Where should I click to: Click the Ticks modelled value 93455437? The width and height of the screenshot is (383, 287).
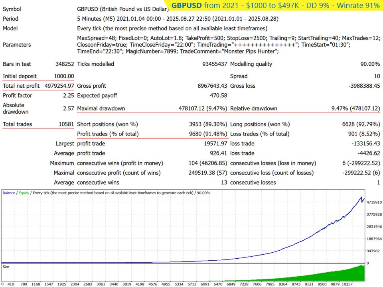215,64
